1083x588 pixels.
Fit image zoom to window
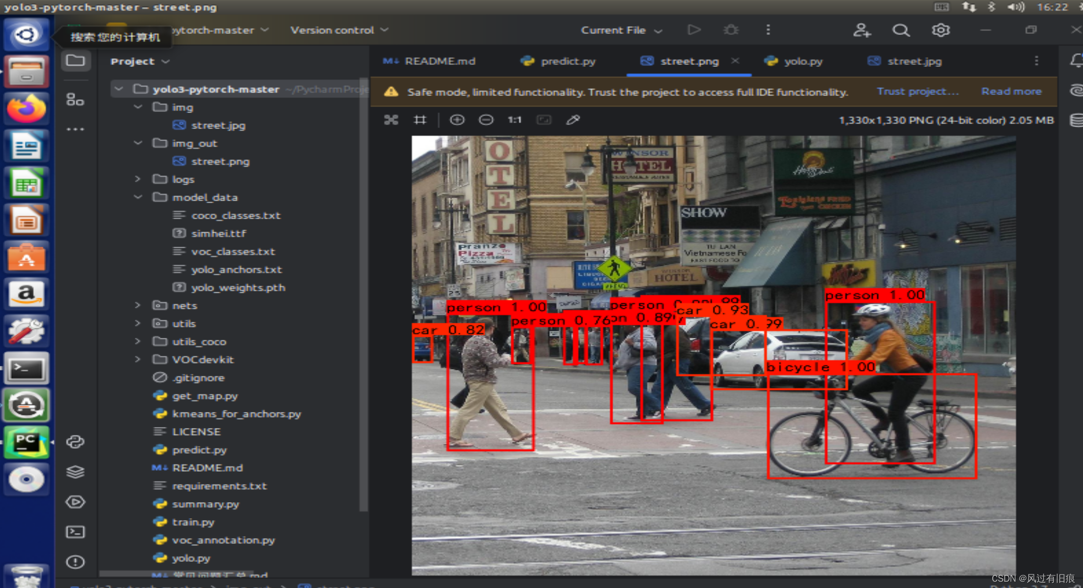click(x=544, y=120)
